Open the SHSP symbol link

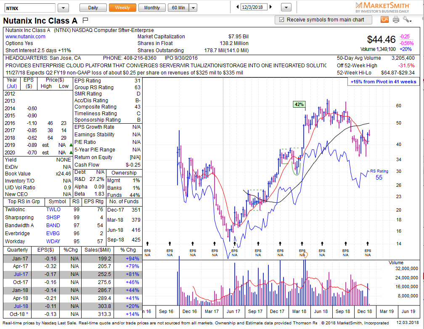(53, 217)
